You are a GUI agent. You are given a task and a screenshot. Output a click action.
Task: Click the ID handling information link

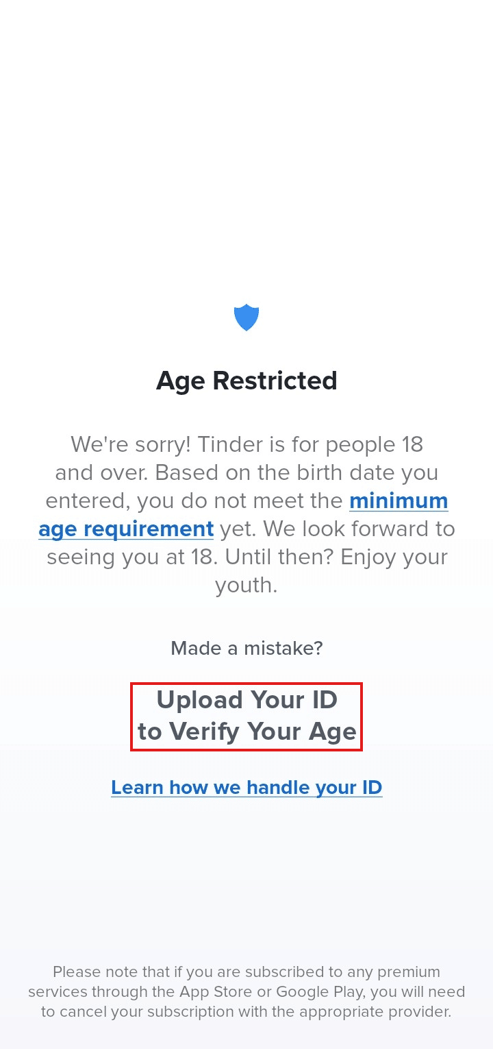pos(246,787)
